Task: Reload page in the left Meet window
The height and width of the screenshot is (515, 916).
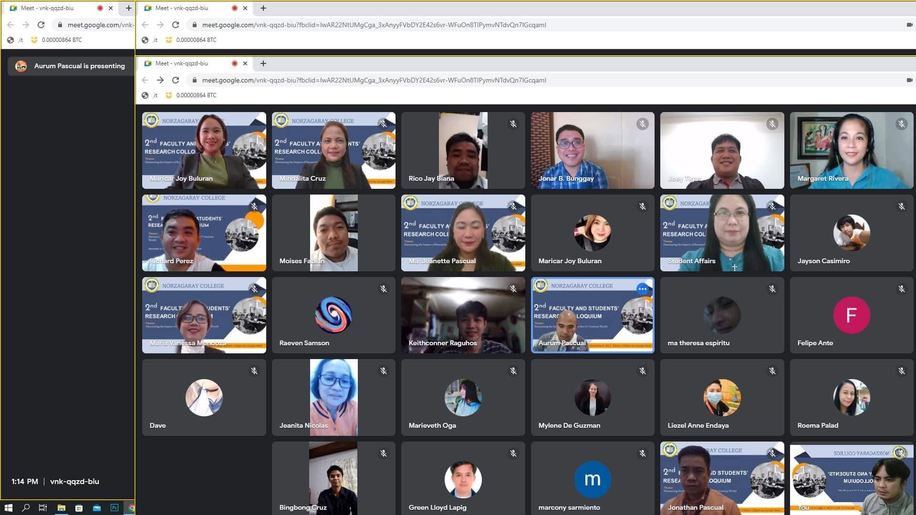Action: coord(41,25)
